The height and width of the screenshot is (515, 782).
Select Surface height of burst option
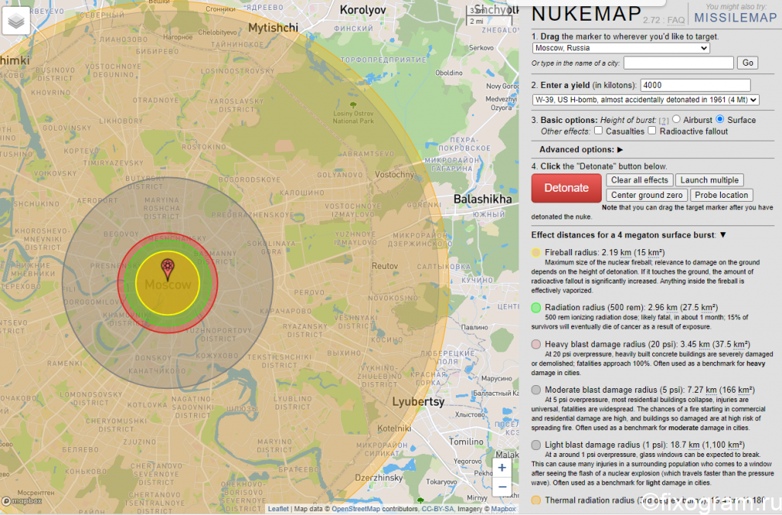(x=719, y=119)
